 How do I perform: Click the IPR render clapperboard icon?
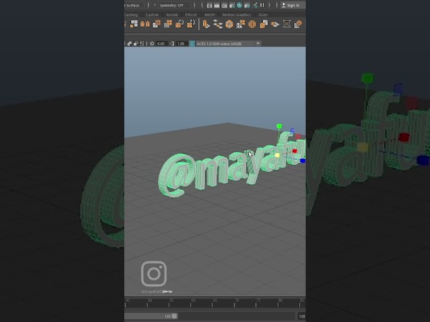(224, 5)
